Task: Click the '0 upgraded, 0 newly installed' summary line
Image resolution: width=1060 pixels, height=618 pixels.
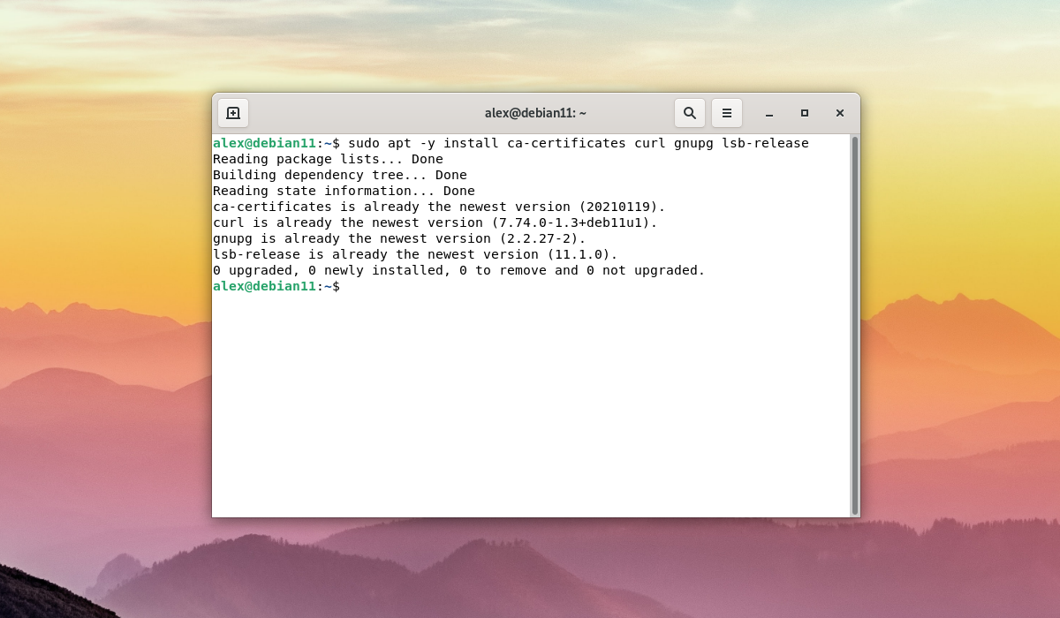Action: click(x=458, y=270)
